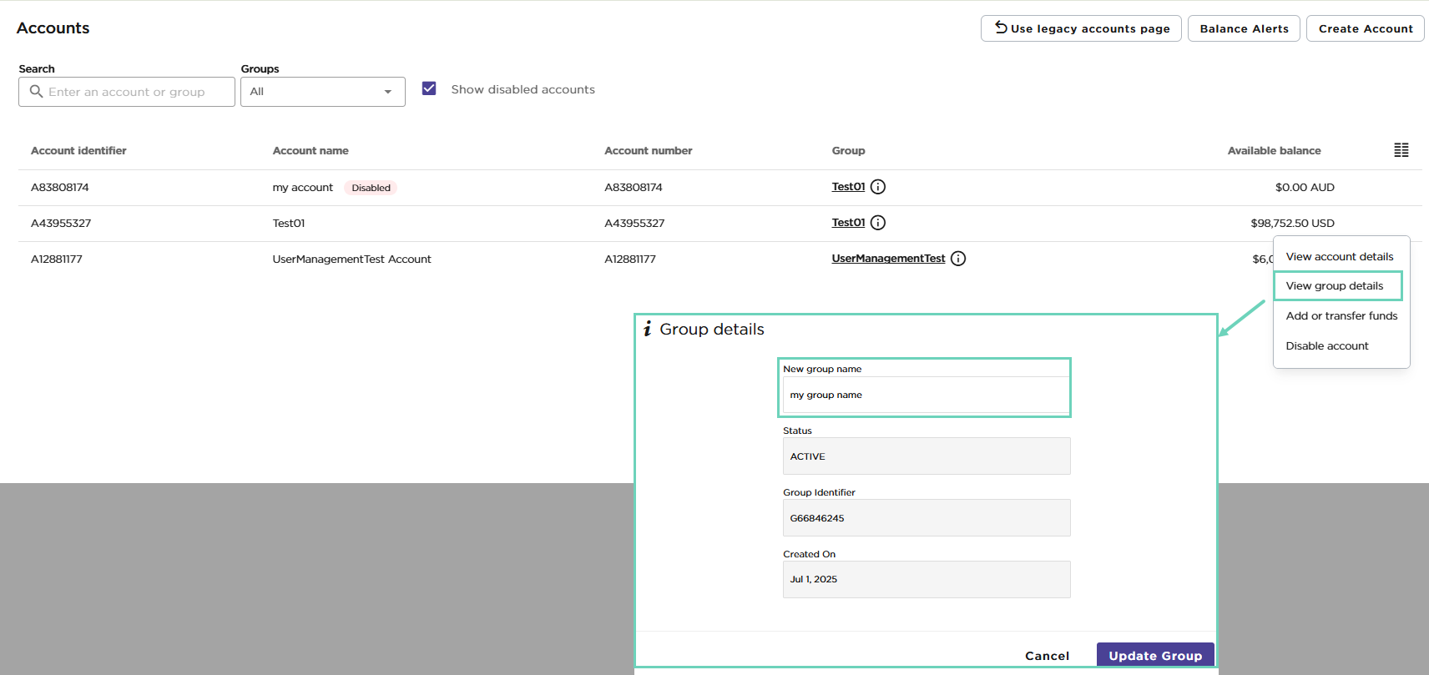Choose Disable account in context menu
This screenshot has height=675, width=1429.
pos(1326,346)
